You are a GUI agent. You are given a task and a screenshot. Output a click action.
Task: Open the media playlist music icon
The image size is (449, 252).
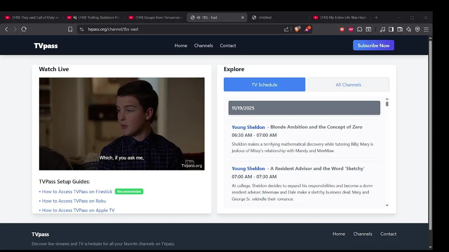click(x=382, y=29)
